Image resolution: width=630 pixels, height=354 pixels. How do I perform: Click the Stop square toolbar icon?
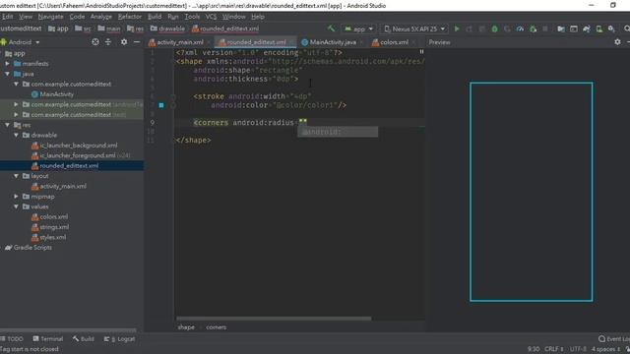point(545,29)
